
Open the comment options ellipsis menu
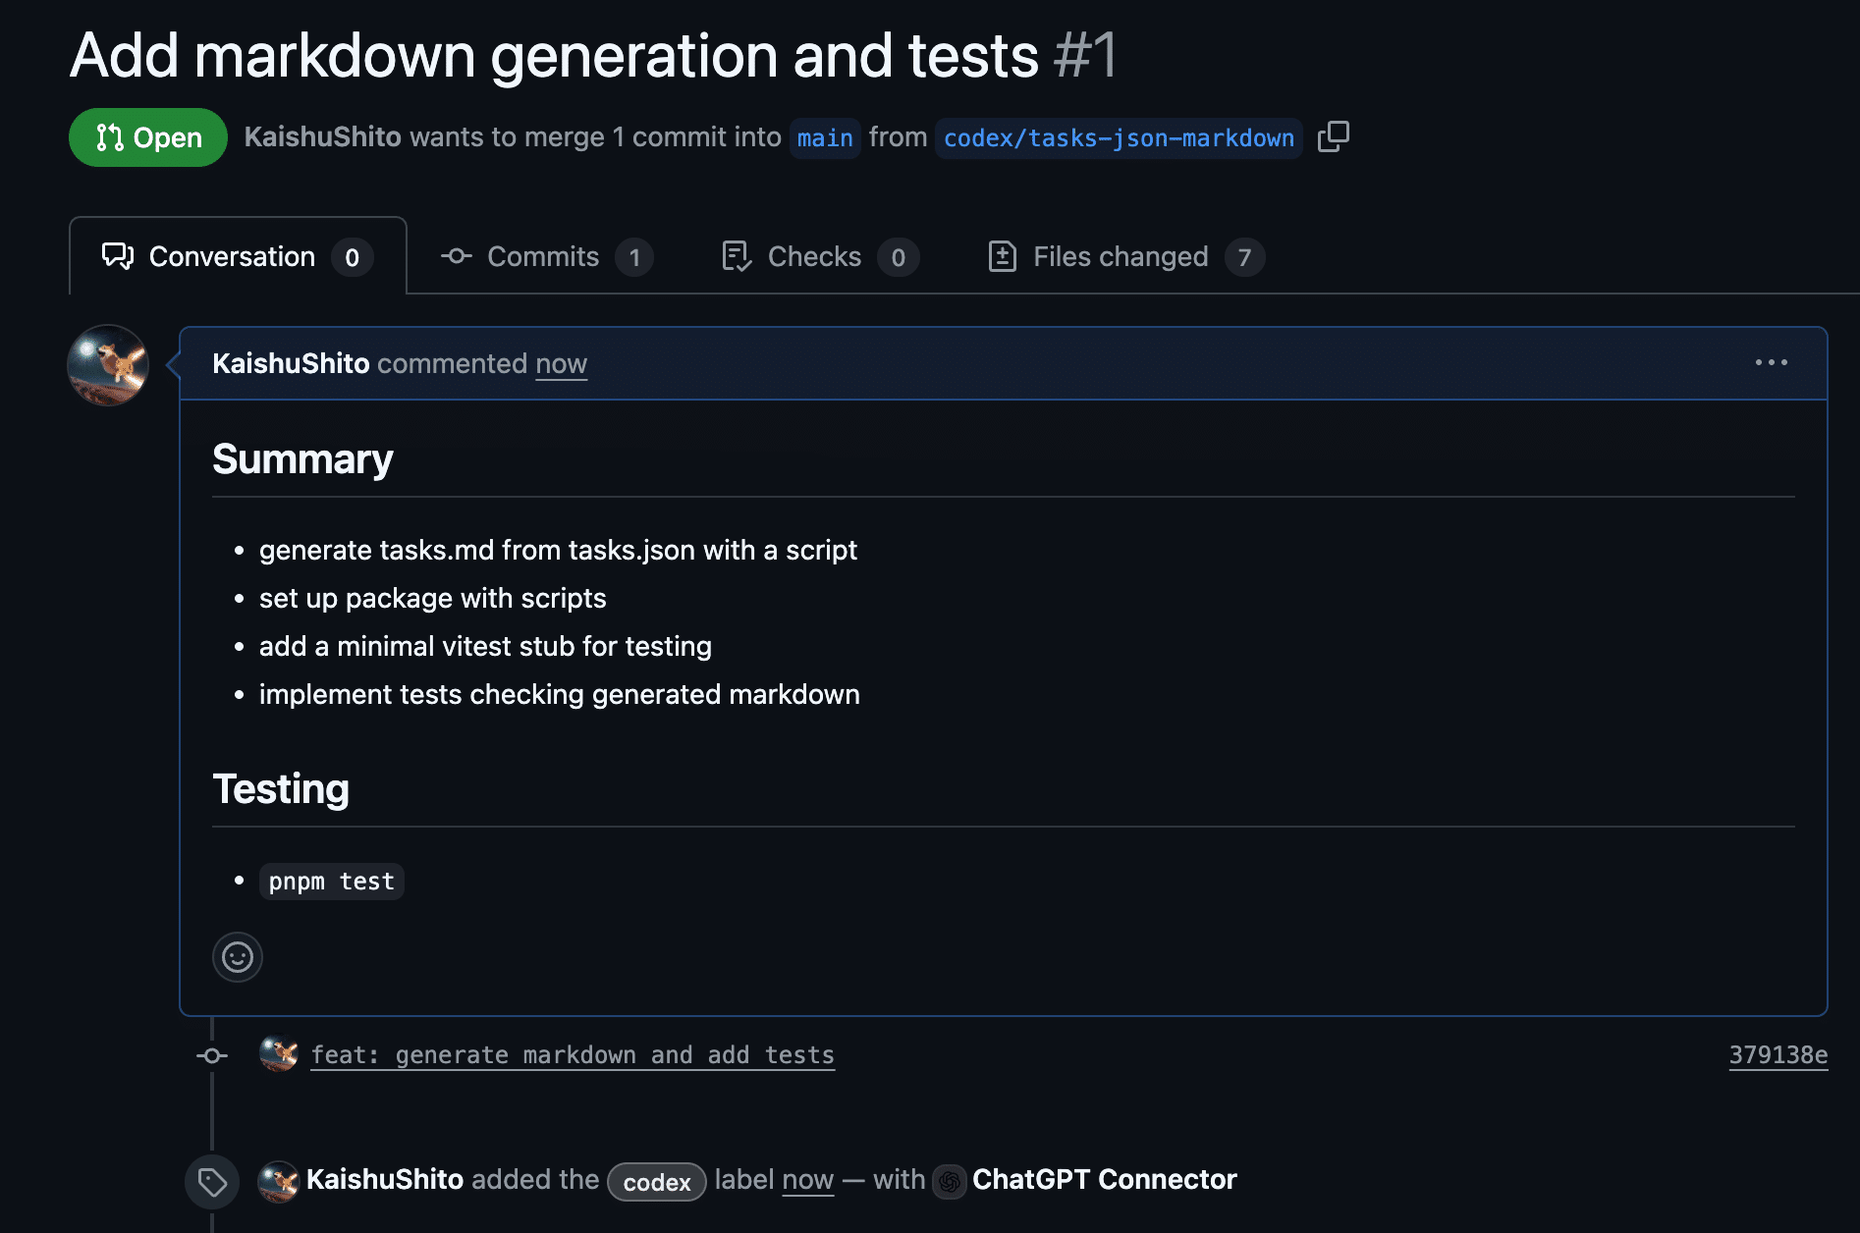(x=1771, y=362)
